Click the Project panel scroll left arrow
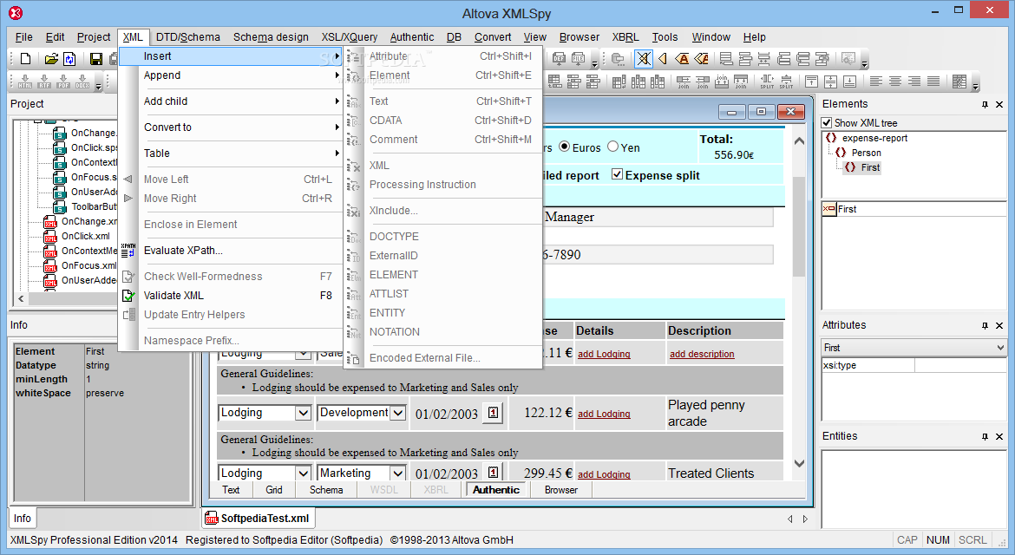Image resolution: width=1015 pixels, height=555 pixels. [22, 298]
